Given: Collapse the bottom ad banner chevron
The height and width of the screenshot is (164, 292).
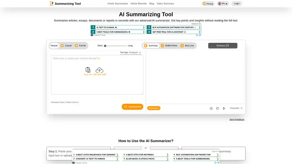Looking at the screenshot, I should click(x=146, y=148).
